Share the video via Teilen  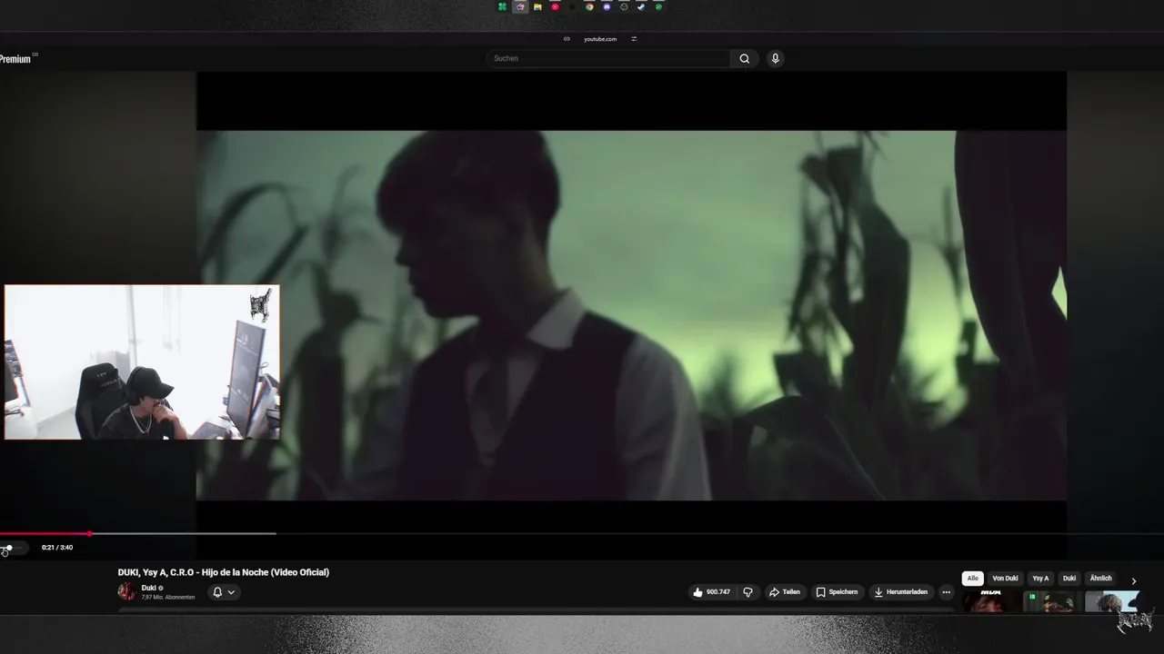point(785,592)
